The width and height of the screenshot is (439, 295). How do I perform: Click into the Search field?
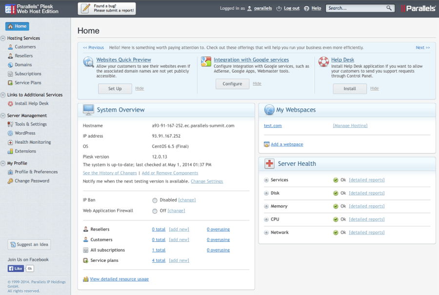[356, 8]
